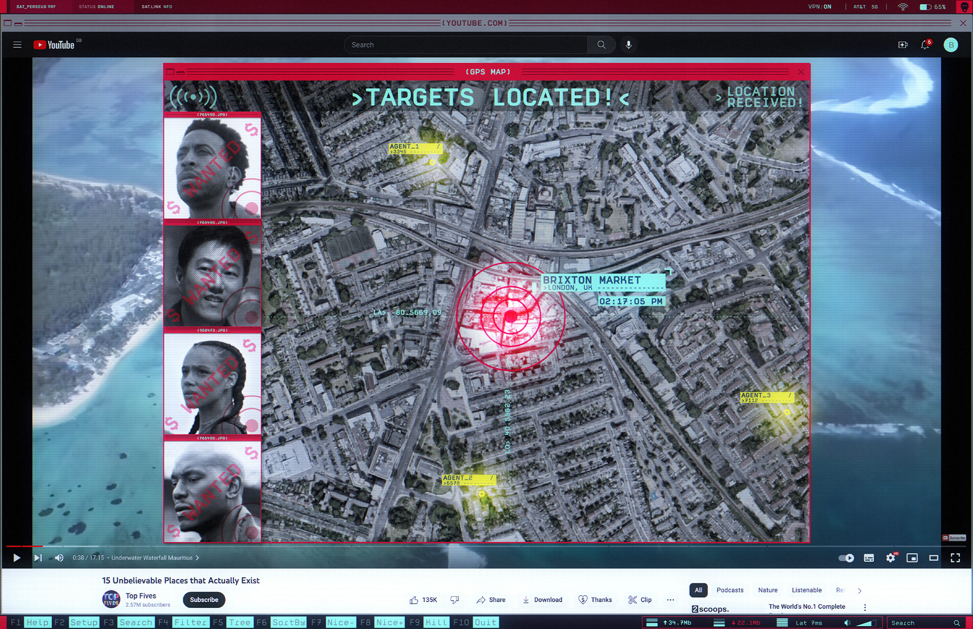Click the Tree item in the function bar
Image resolution: width=973 pixels, height=629 pixels.
(x=240, y=622)
